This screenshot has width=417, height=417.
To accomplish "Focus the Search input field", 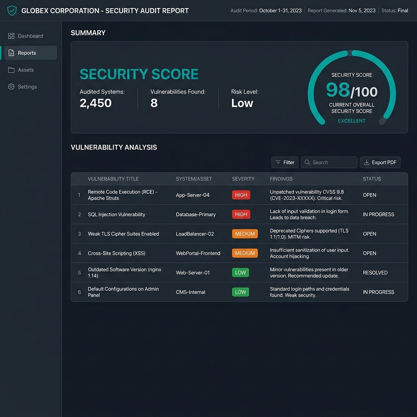I will click(x=329, y=162).
